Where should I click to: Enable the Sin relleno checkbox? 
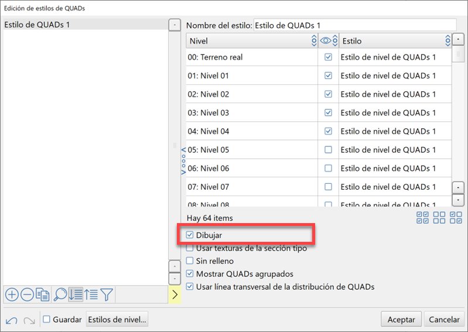click(x=190, y=261)
